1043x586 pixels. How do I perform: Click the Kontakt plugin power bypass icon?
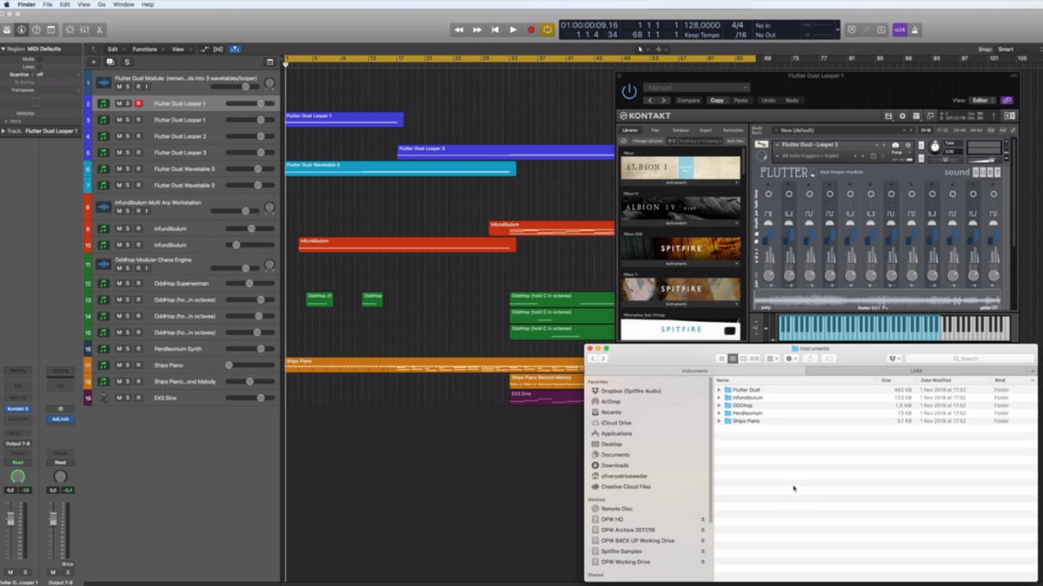point(629,91)
